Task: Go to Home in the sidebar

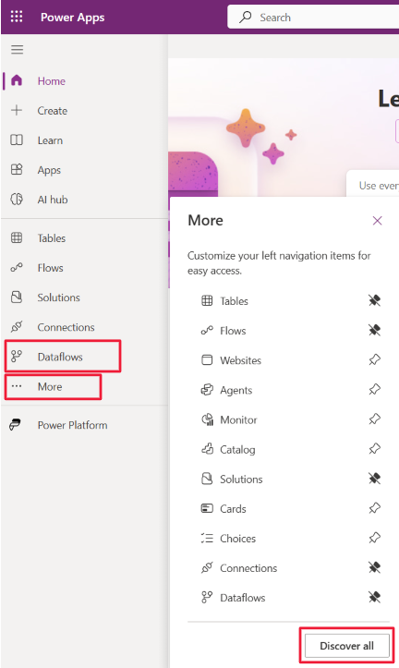Action: click(51, 81)
